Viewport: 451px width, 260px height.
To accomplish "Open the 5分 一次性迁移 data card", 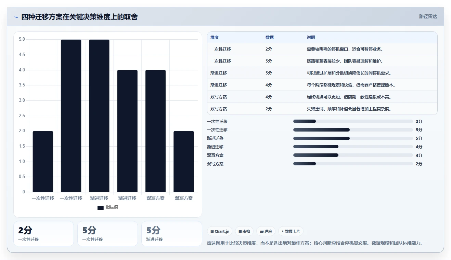I will 107,234.
